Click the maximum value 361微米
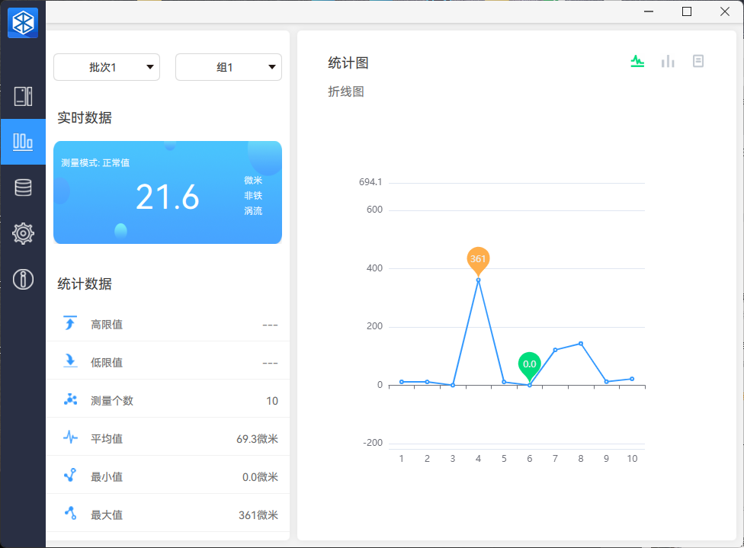The width and height of the screenshot is (744, 548). [x=258, y=514]
